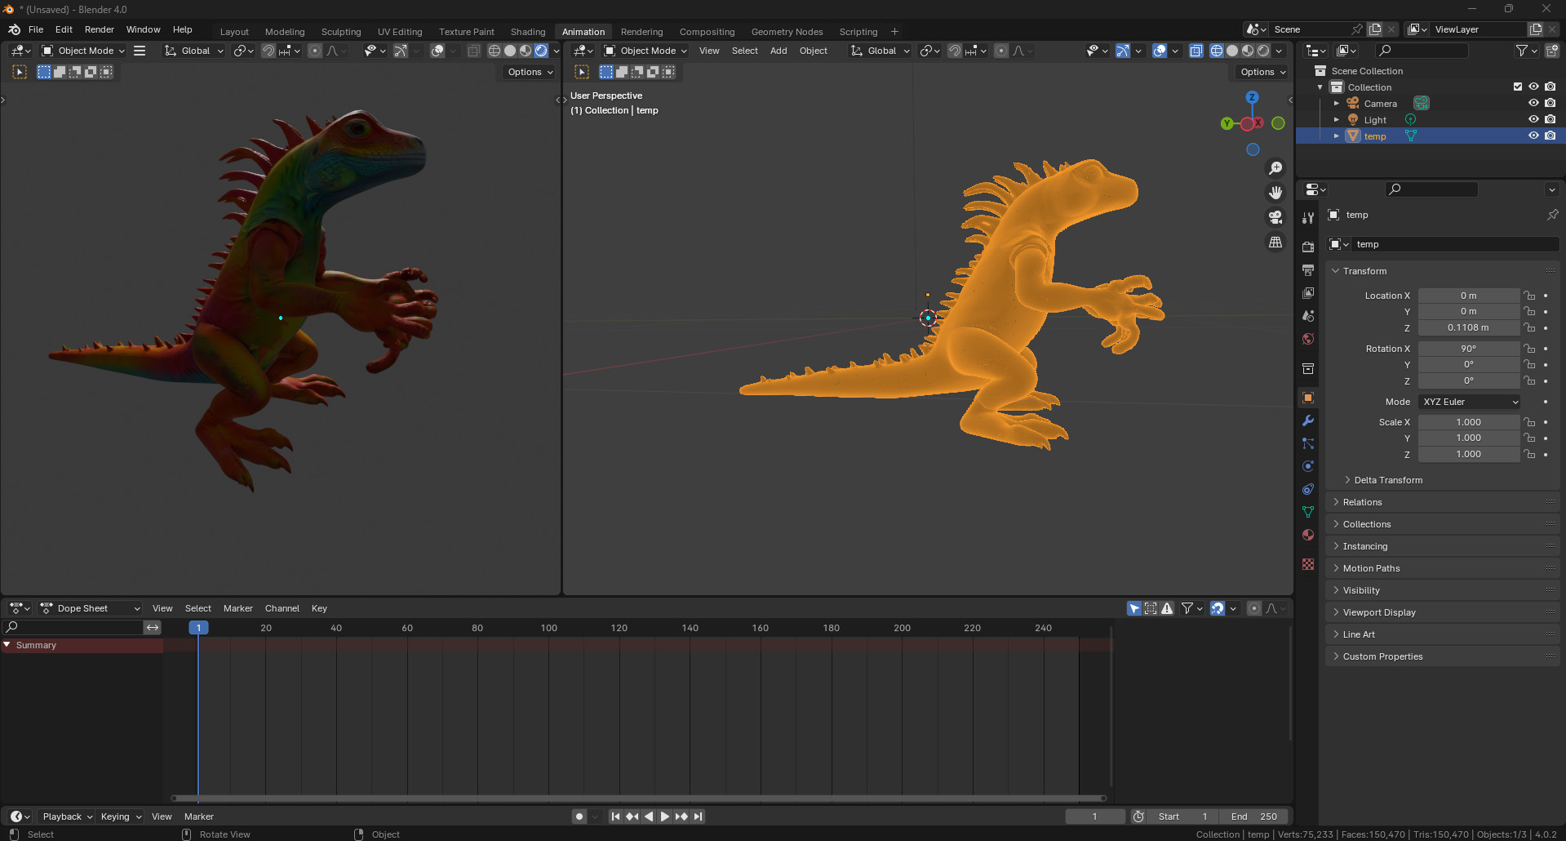Viewport: 1566px width, 841px height.
Task: Hide the Light in viewport (eye icon)
Action: pyautogui.click(x=1533, y=119)
